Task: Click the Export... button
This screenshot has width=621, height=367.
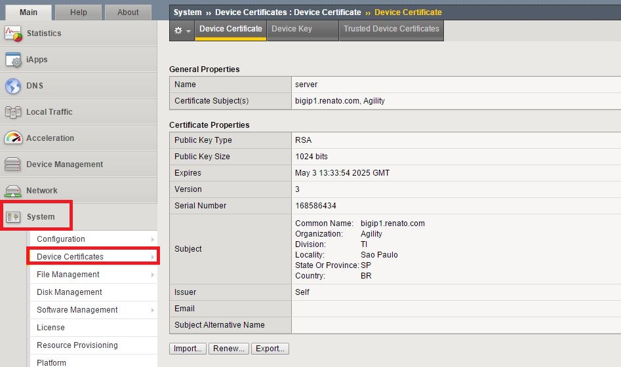Action: [x=270, y=349]
